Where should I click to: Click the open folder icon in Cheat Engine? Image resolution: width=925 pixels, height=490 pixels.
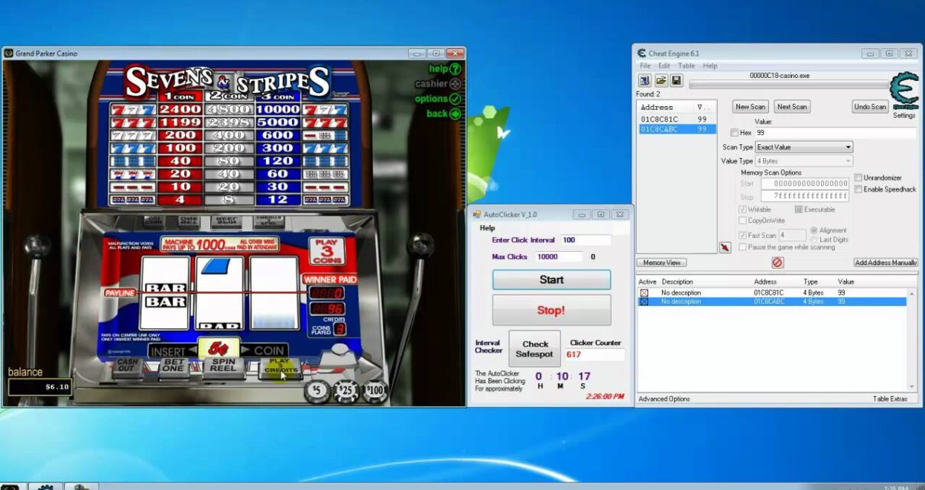coord(660,80)
